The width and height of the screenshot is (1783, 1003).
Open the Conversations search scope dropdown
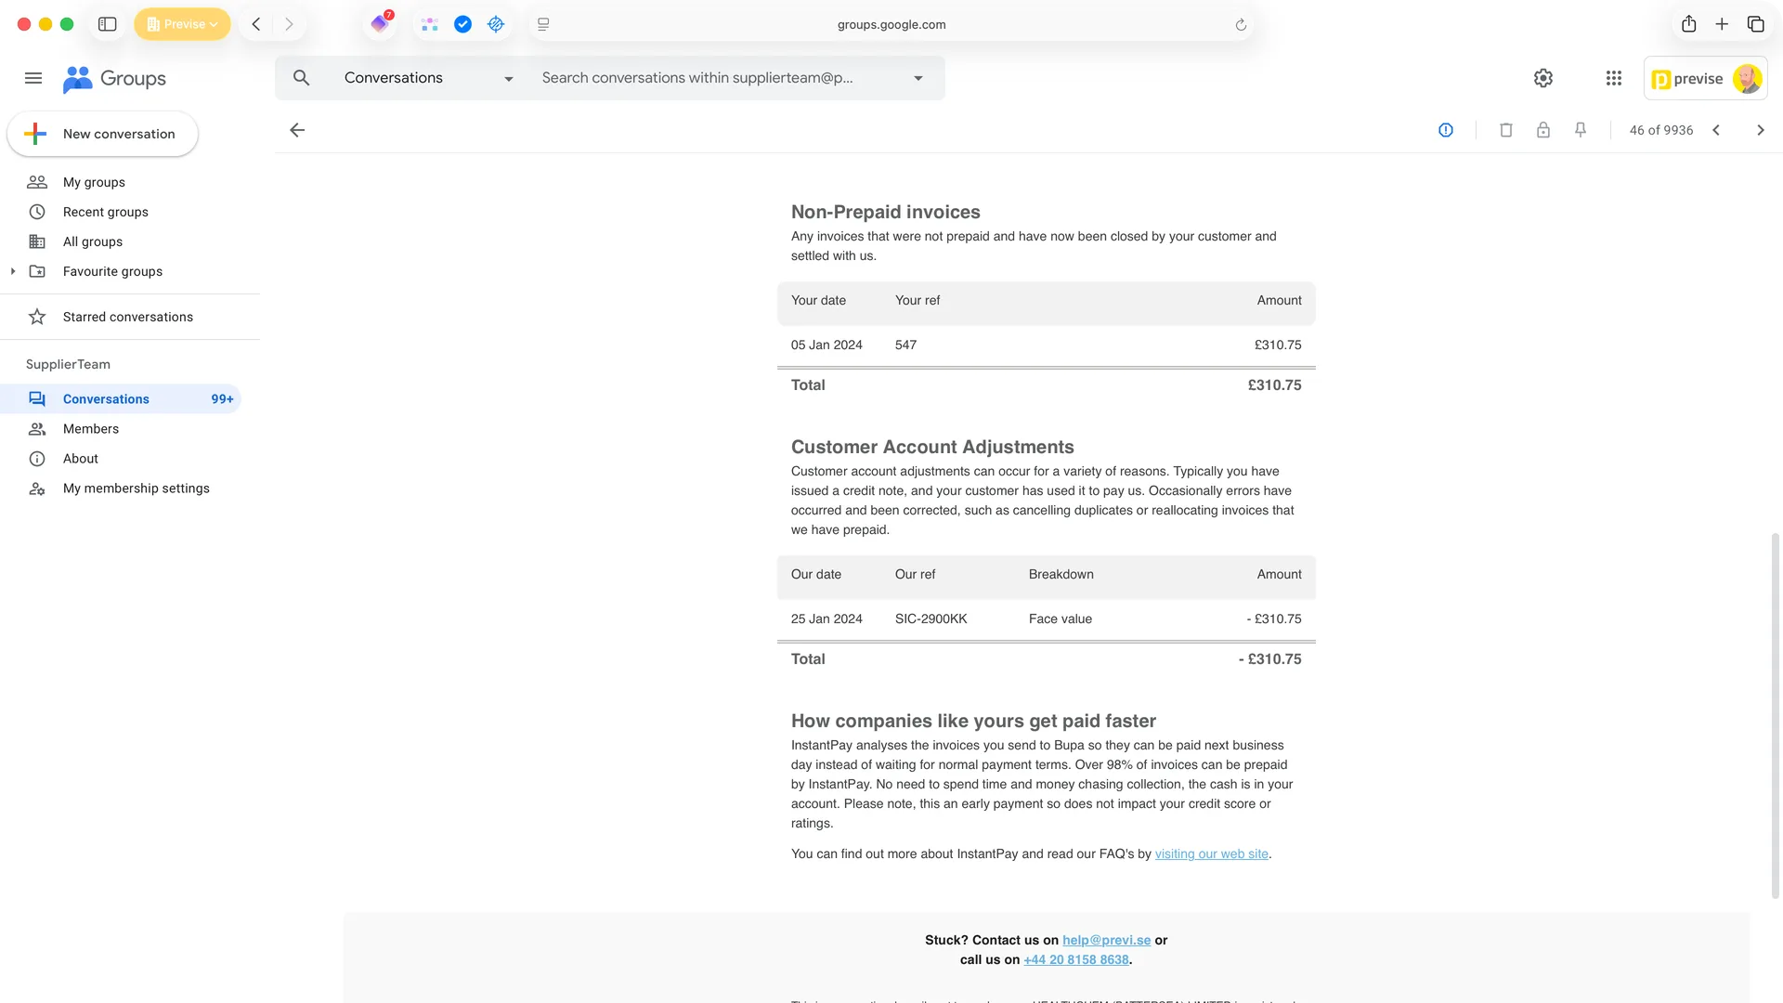click(x=508, y=79)
